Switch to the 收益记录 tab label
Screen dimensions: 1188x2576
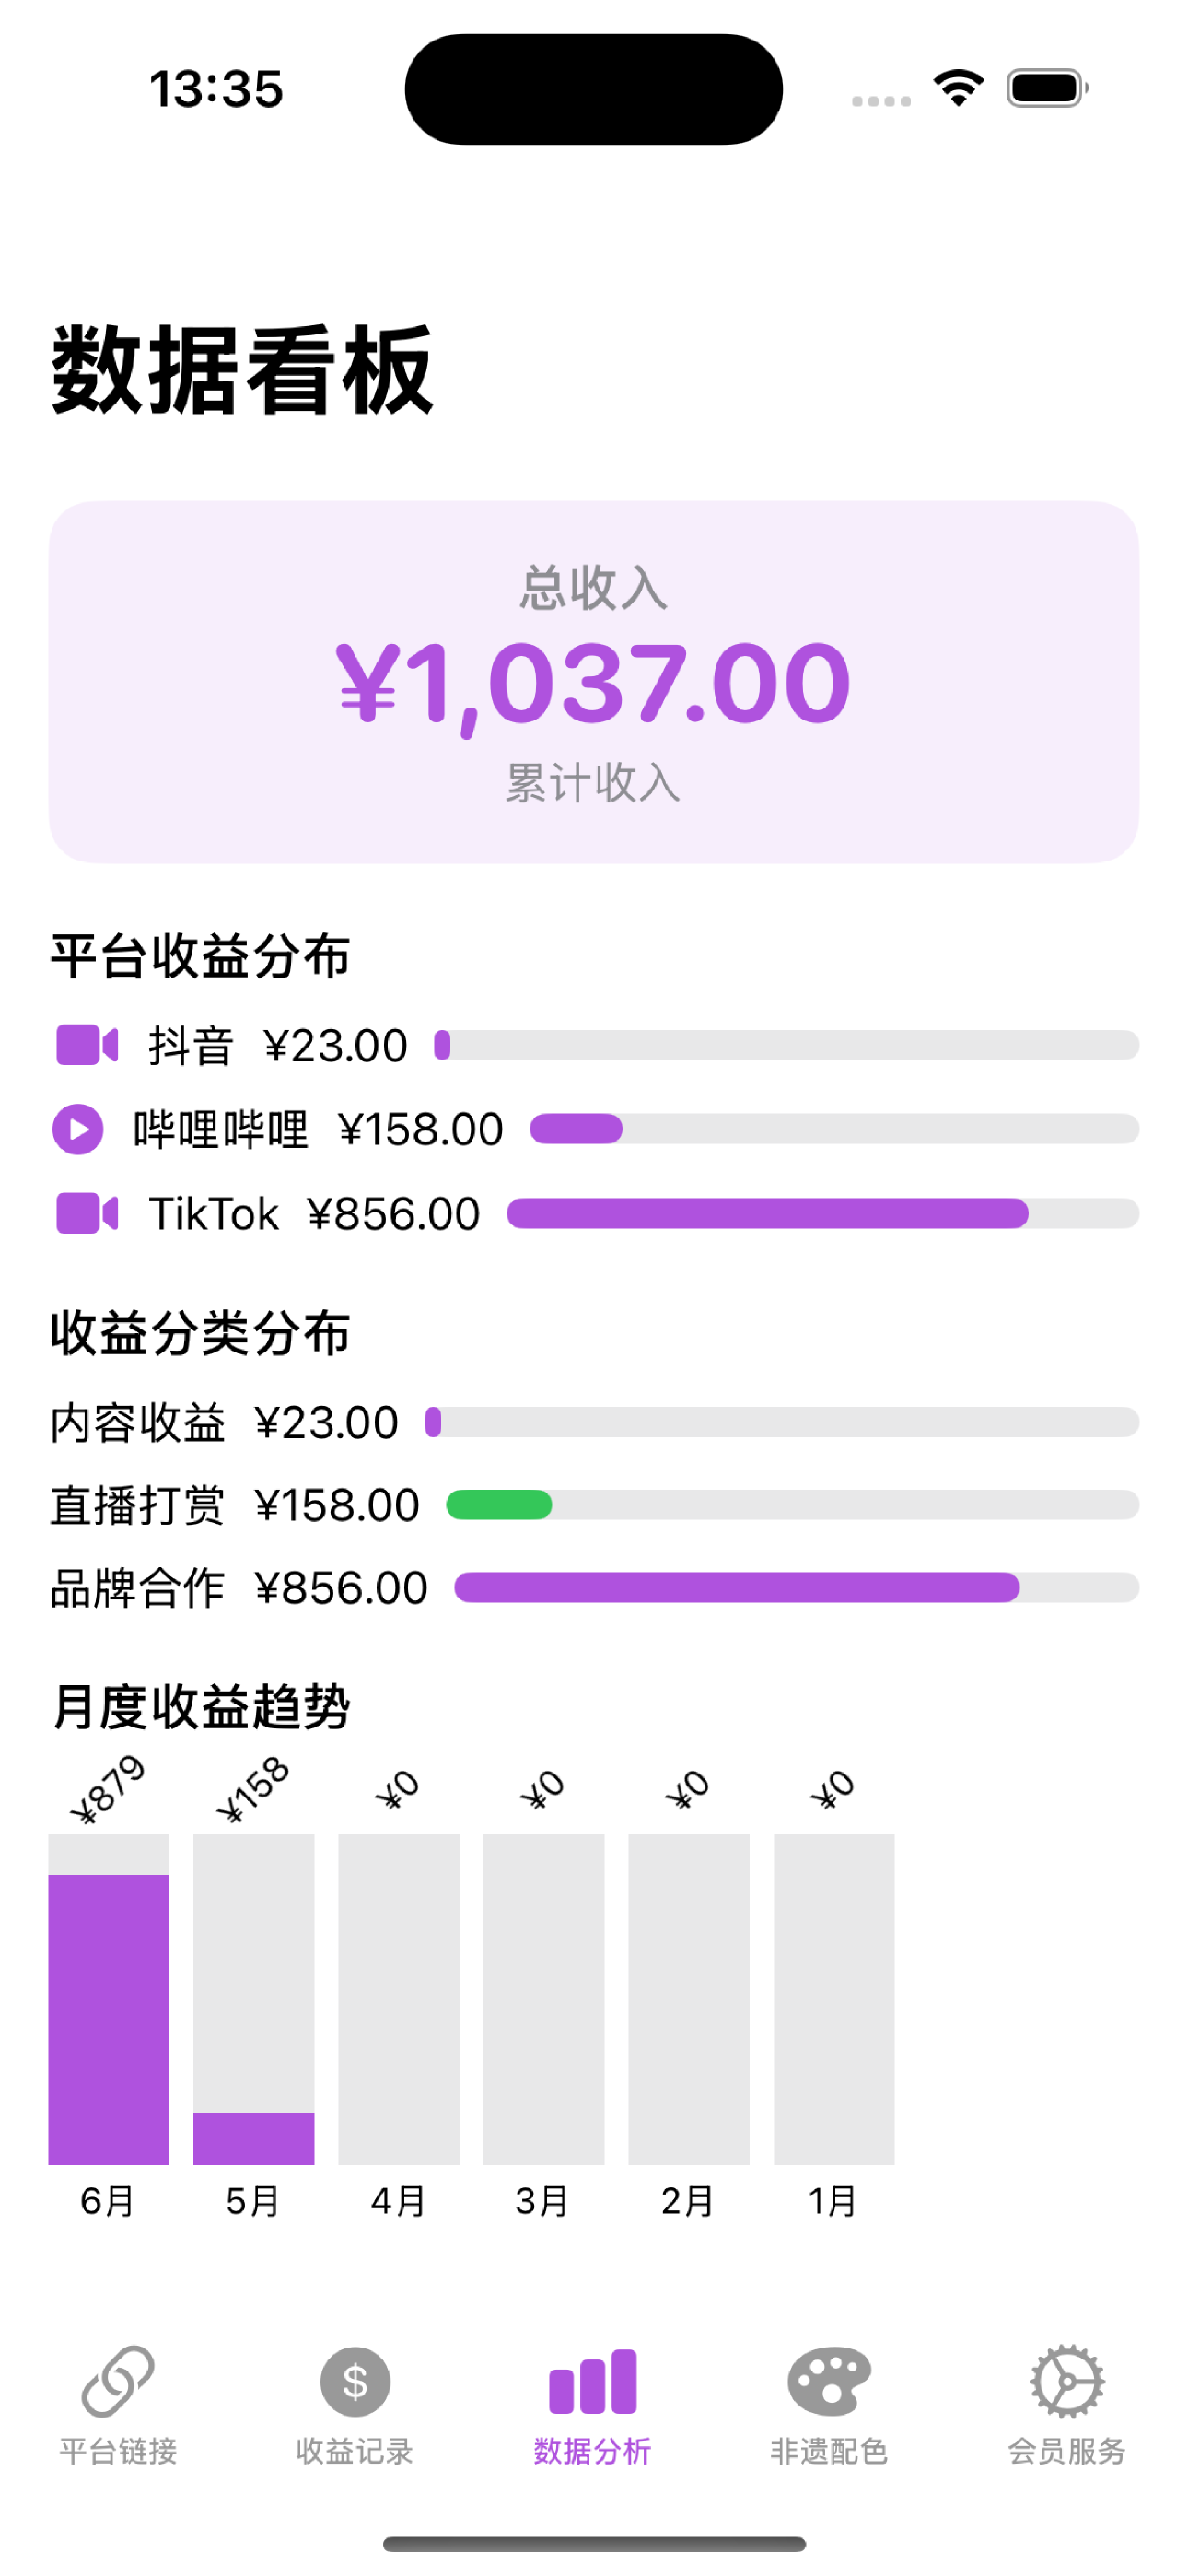click(x=355, y=2450)
